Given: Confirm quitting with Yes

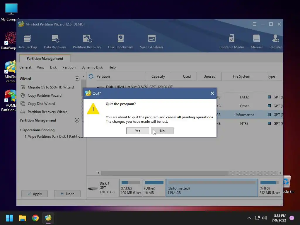Looking at the screenshot, I should pos(138,131).
